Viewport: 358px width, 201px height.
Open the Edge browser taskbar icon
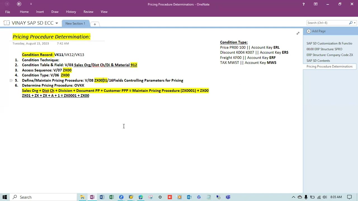coord(141,197)
